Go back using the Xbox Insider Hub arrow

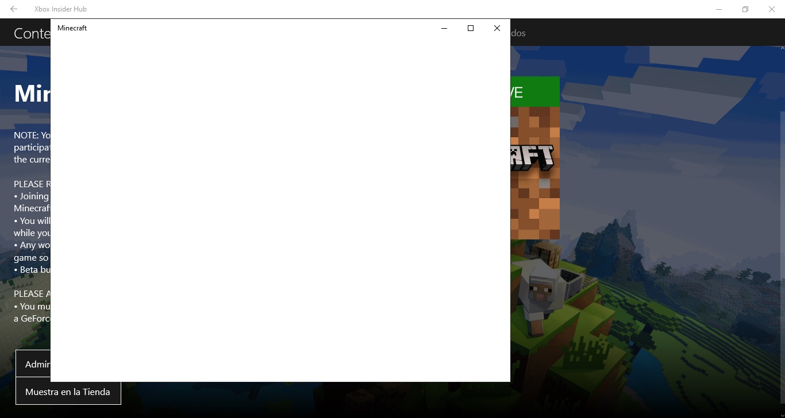coord(14,9)
